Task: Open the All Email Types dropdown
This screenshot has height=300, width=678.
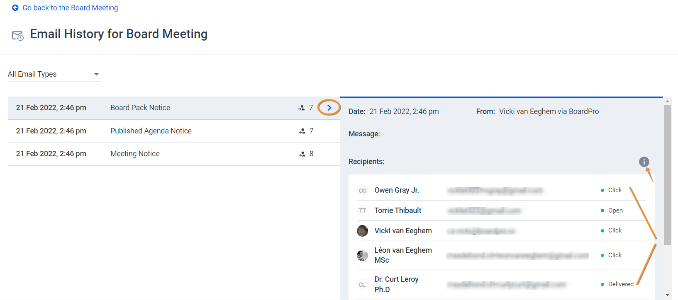Action: 54,74
